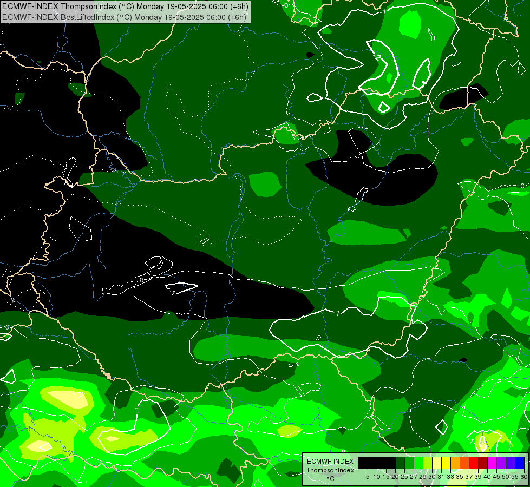This screenshot has width=530, height=487.
Task: Select the pure yellow 31–33 legend swatch
Action: 446,463
